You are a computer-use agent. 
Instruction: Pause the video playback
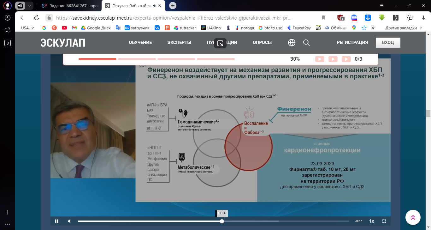click(57, 221)
